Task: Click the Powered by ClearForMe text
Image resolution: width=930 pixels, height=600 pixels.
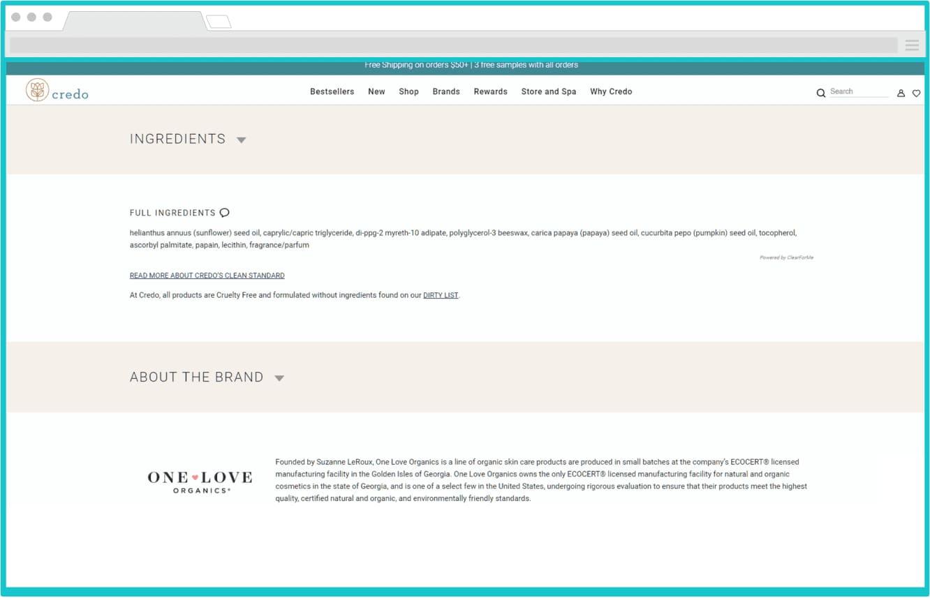Action: click(x=786, y=257)
